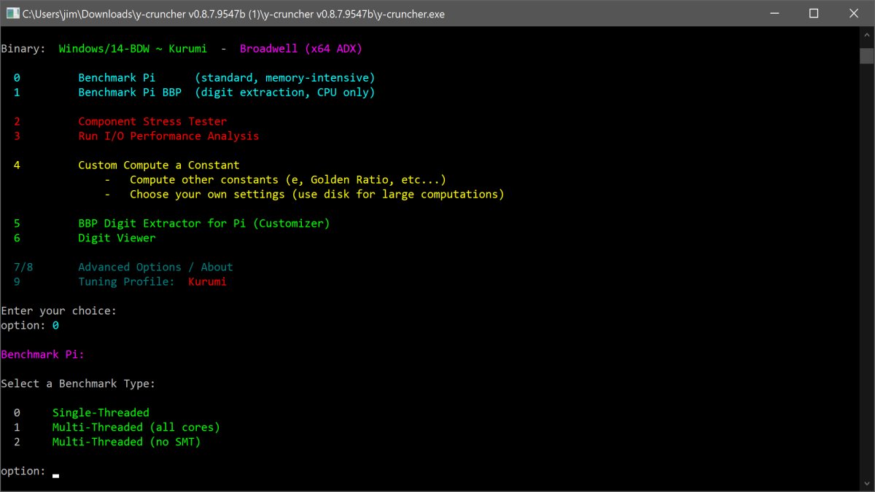Click '(standard, memory-intensive)' text
Screen dimensions: 875x492
click(x=285, y=78)
